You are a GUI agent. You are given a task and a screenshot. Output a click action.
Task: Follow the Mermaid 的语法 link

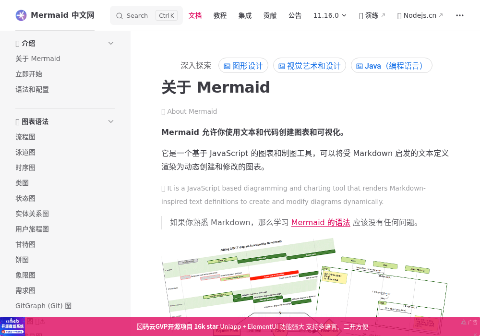pos(321,222)
